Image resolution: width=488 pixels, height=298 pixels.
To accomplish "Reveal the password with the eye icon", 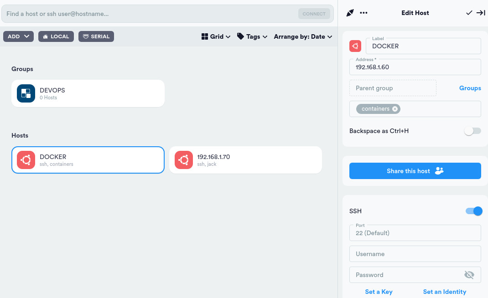I will point(469,275).
